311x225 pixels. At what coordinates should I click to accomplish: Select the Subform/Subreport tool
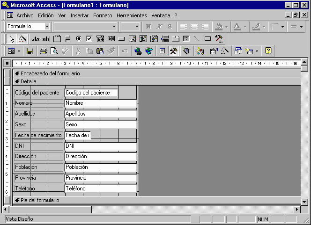(186, 39)
